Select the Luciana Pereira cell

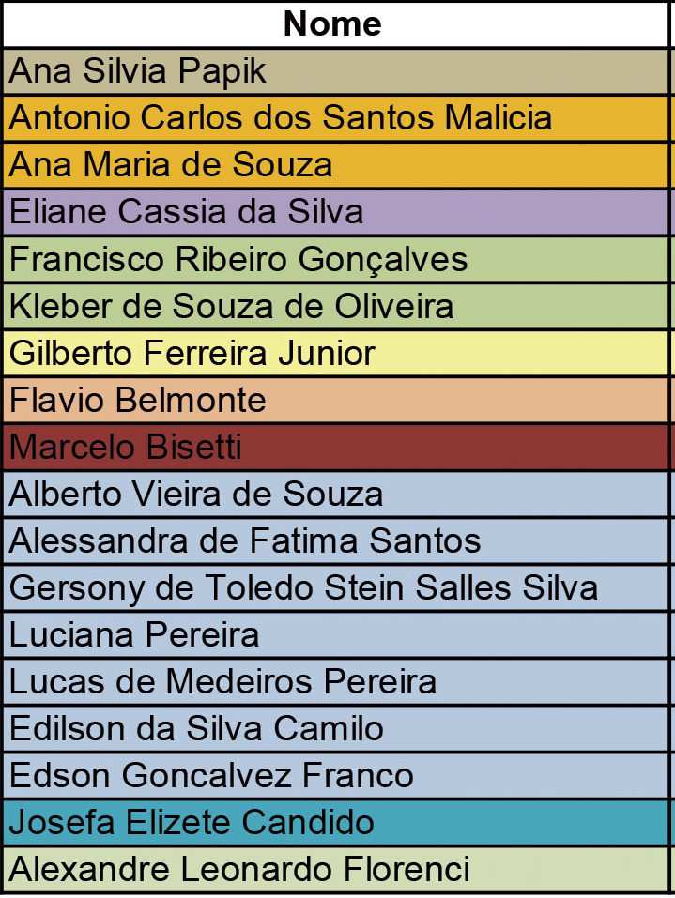tap(133, 635)
